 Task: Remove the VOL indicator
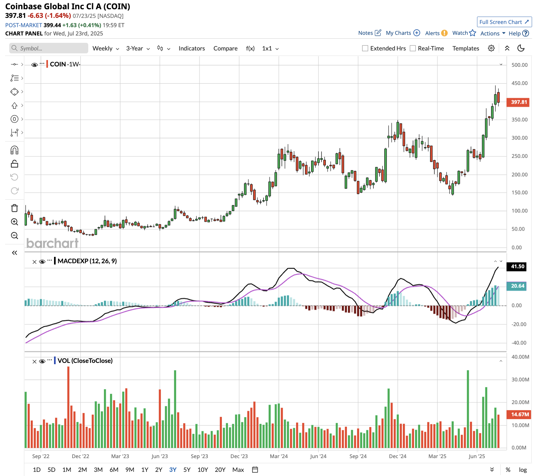pyautogui.click(x=35, y=362)
